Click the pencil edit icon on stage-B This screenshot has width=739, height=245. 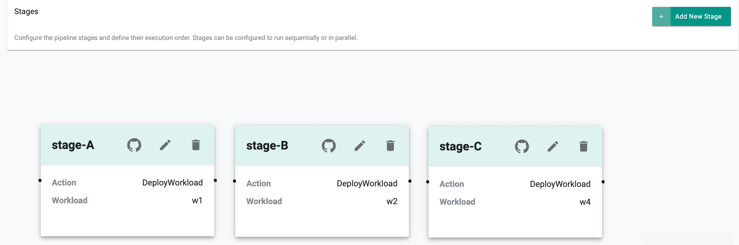(360, 146)
